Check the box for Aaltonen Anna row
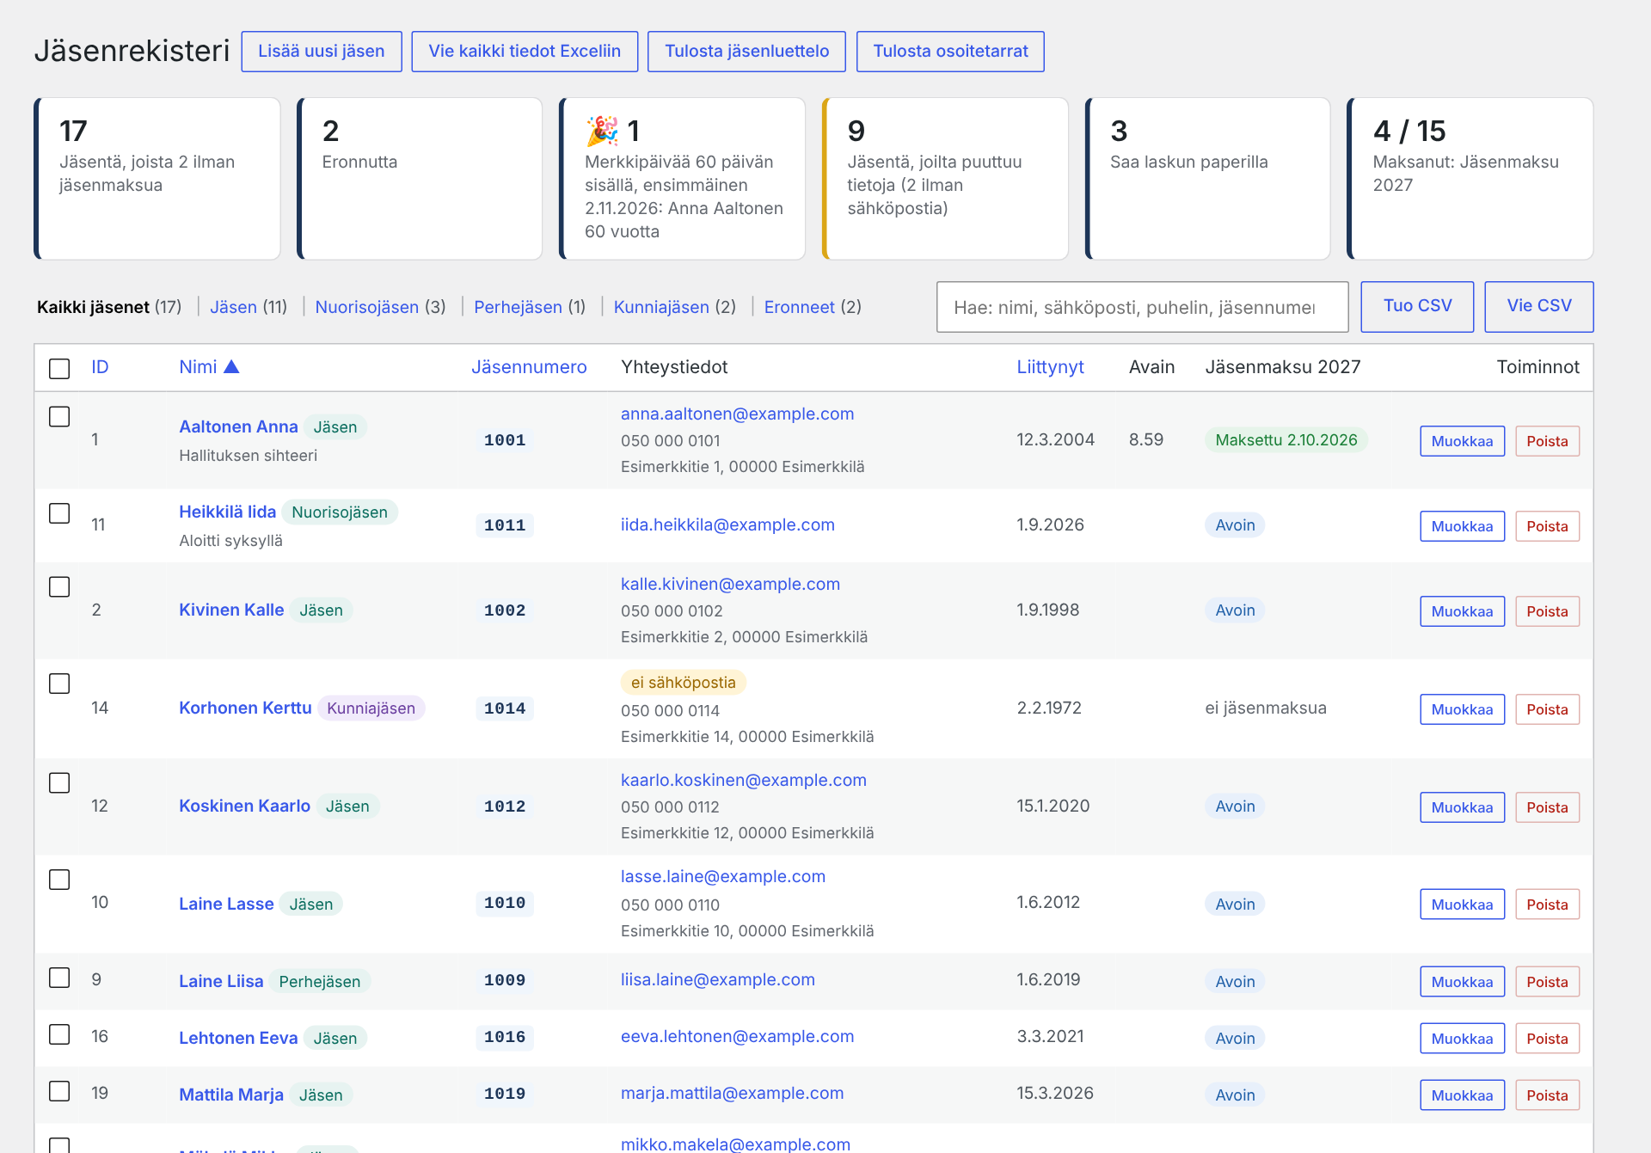This screenshot has width=1651, height=1153. [59, 417]
